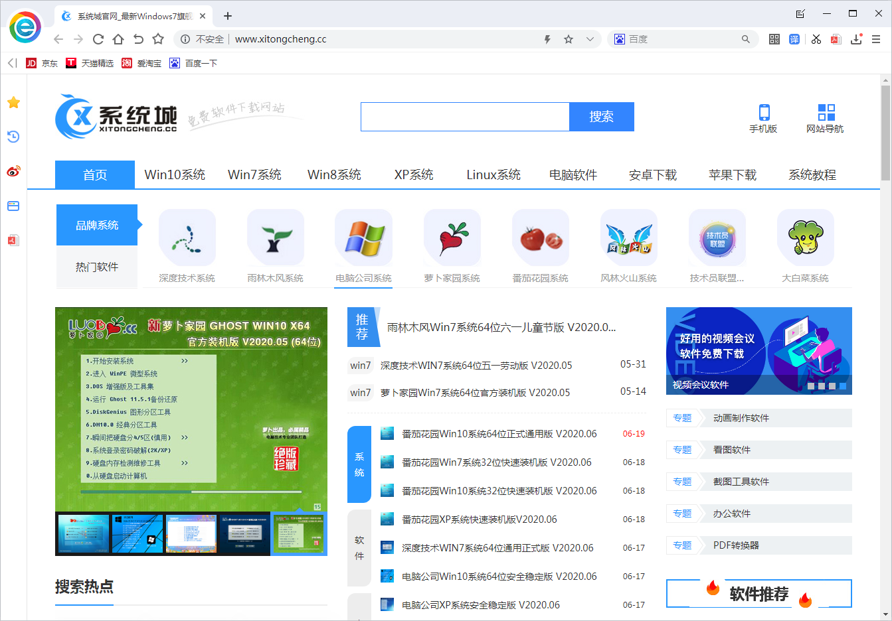The image size is (892, 621).
Task: Reload the page with refresh icon
Action: pyautogui.click(x=98, y=39)
